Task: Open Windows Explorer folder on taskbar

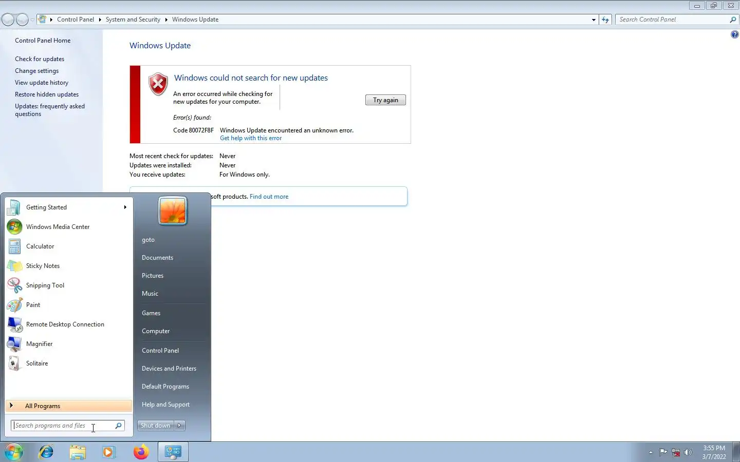Action: point(78,452)
